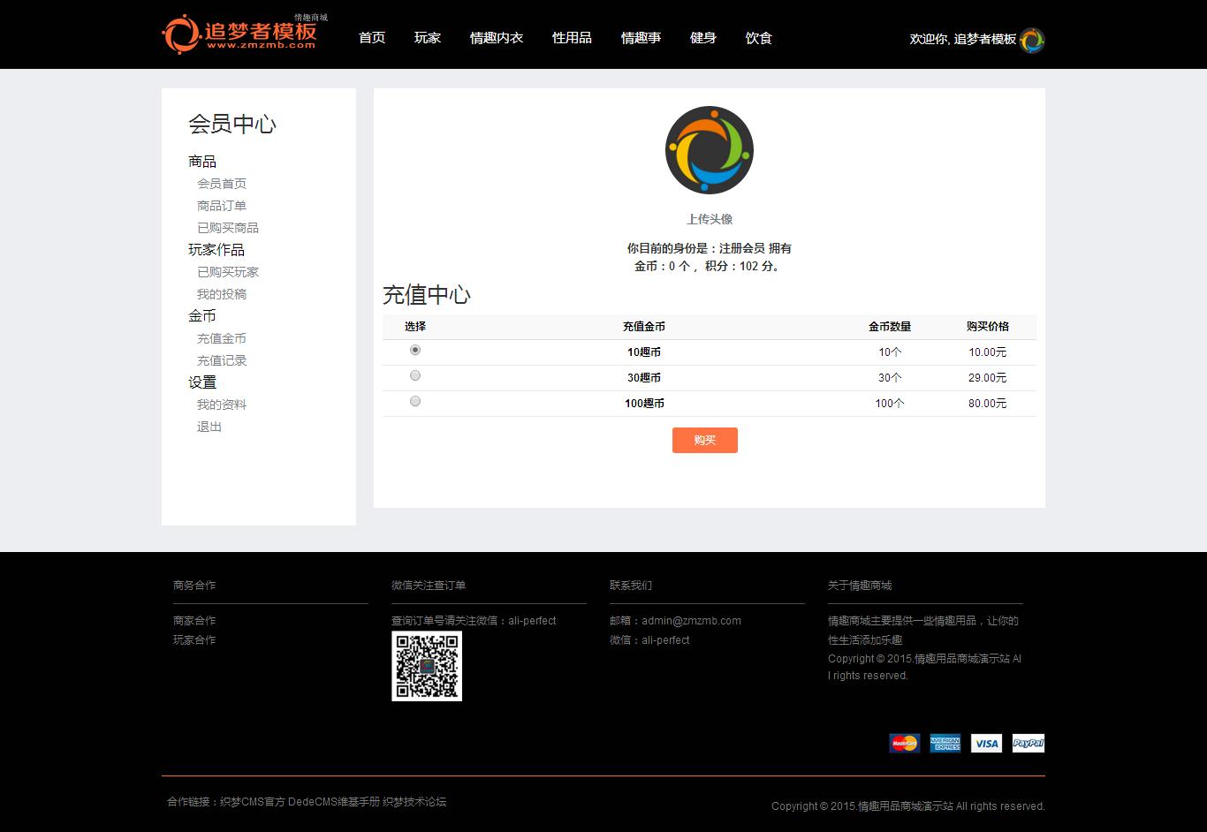Click the PayPal payment icon
The image size is (1207, 832).
(x=1028, y=744)
